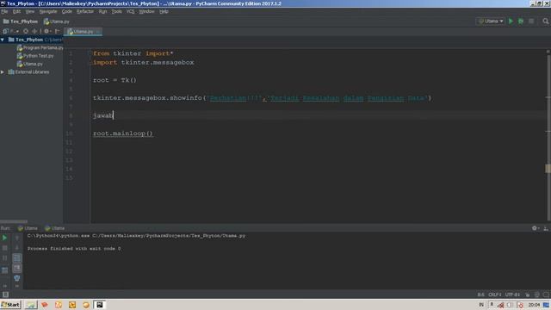
Task: Click 'root = Tk()' code line
Action: 115,80
